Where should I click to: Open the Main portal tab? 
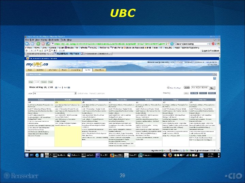coord(30,70)
